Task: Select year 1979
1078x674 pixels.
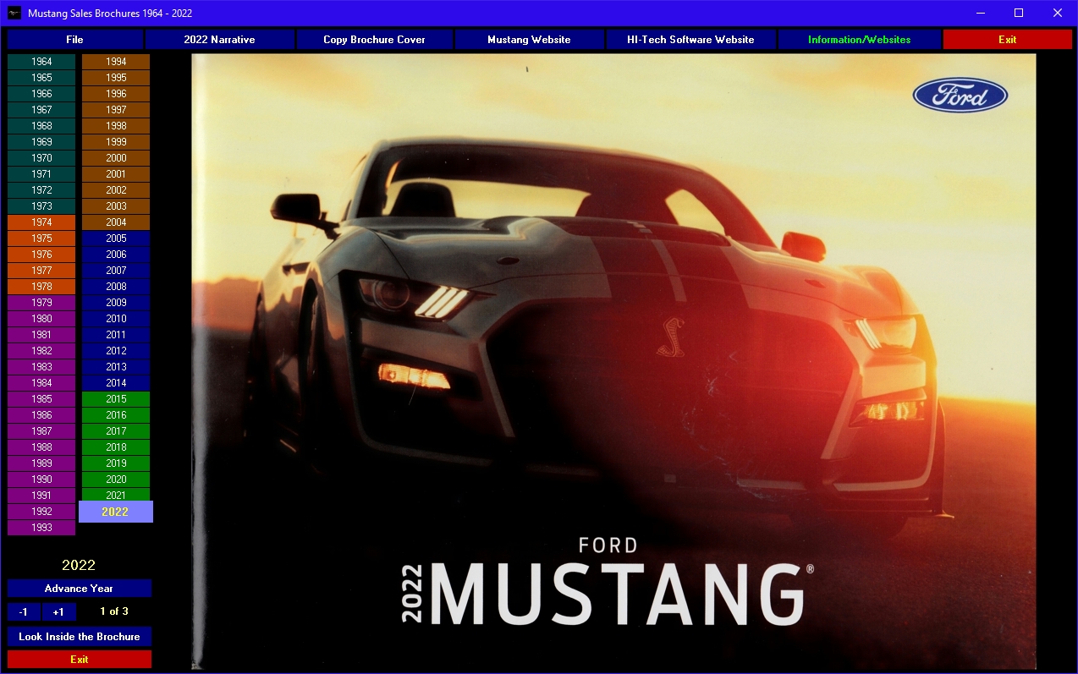Action: 41,303
